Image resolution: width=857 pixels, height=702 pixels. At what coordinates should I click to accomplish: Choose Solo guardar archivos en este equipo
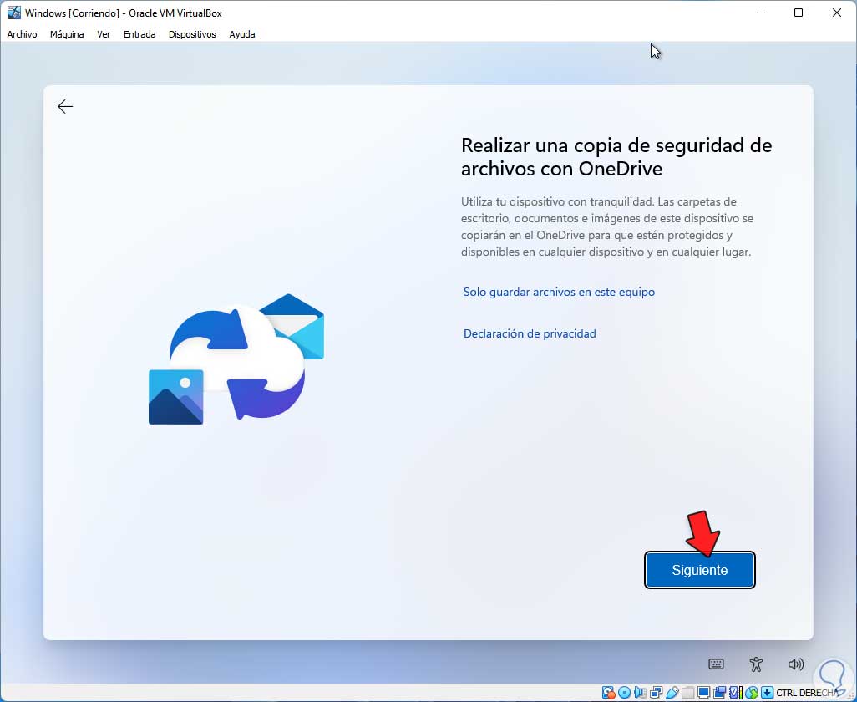pos(559,292)
